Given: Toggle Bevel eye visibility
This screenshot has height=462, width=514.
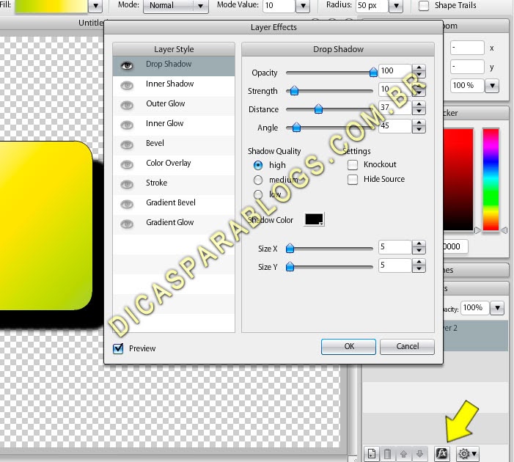Looking at the screenshot, I should point(127,144).
